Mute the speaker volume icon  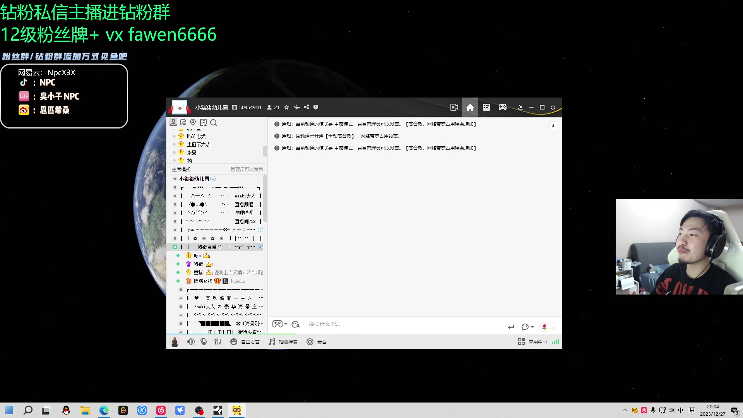(191, 342)
